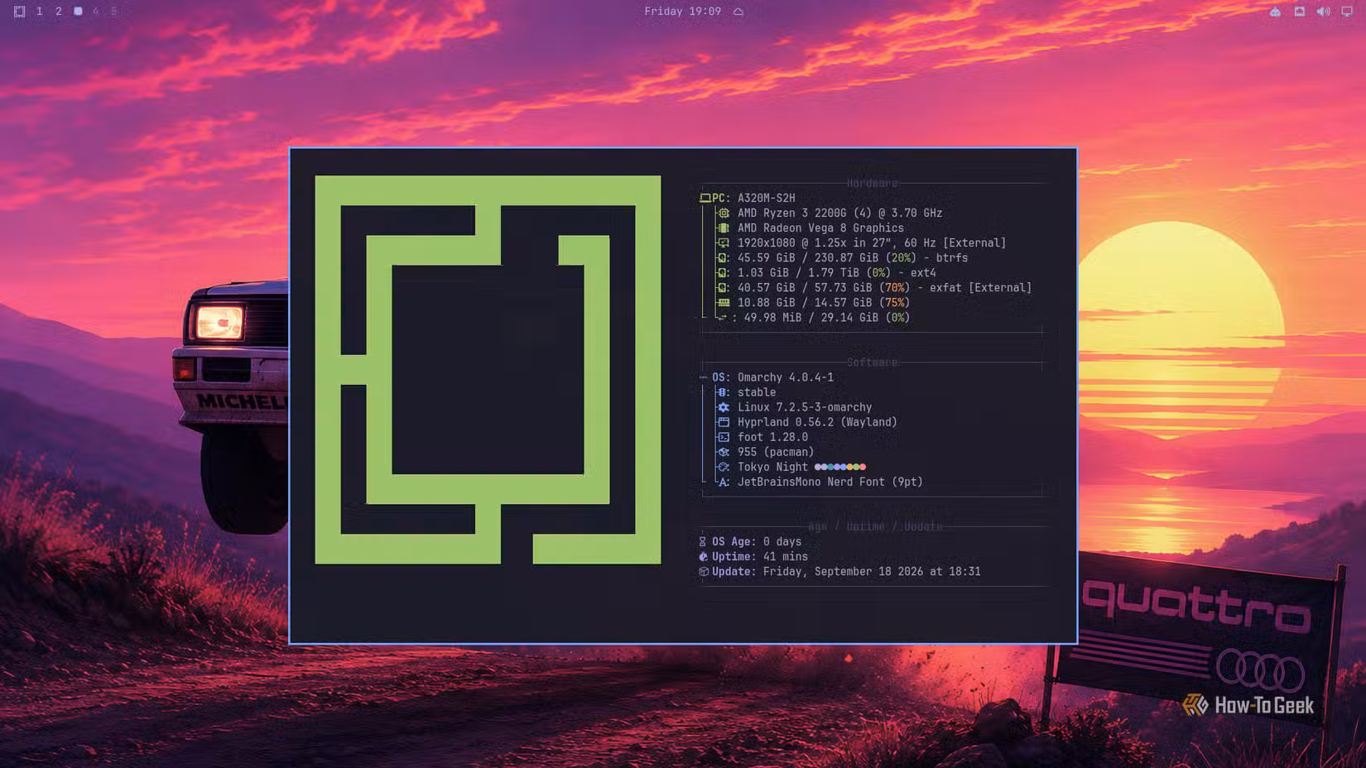This screenshot has height=768, width=1366.
Task: Switch to workspace 2
Action: coord(59,12)
